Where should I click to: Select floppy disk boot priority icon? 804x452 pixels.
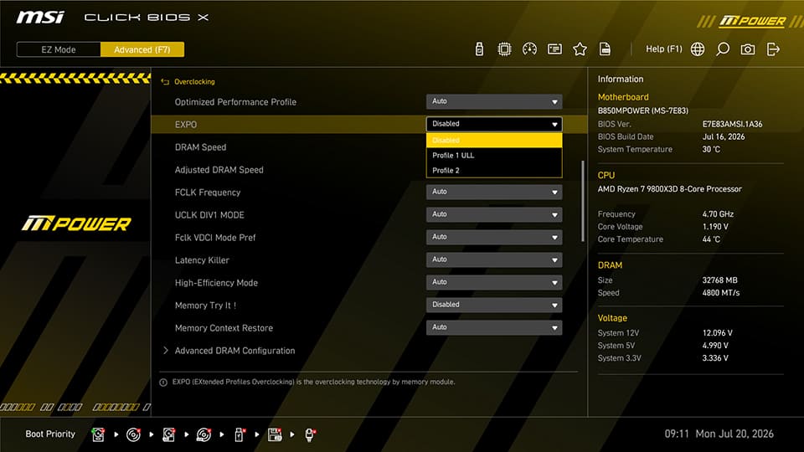pos(275,434)
